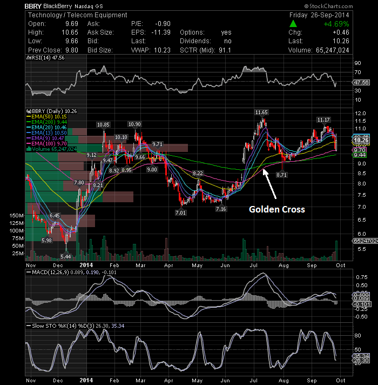Viewport: 378px width, 385px height.
Task: Click the 5.98 price label
Action: pyautogui.click(x=46, y=241)
